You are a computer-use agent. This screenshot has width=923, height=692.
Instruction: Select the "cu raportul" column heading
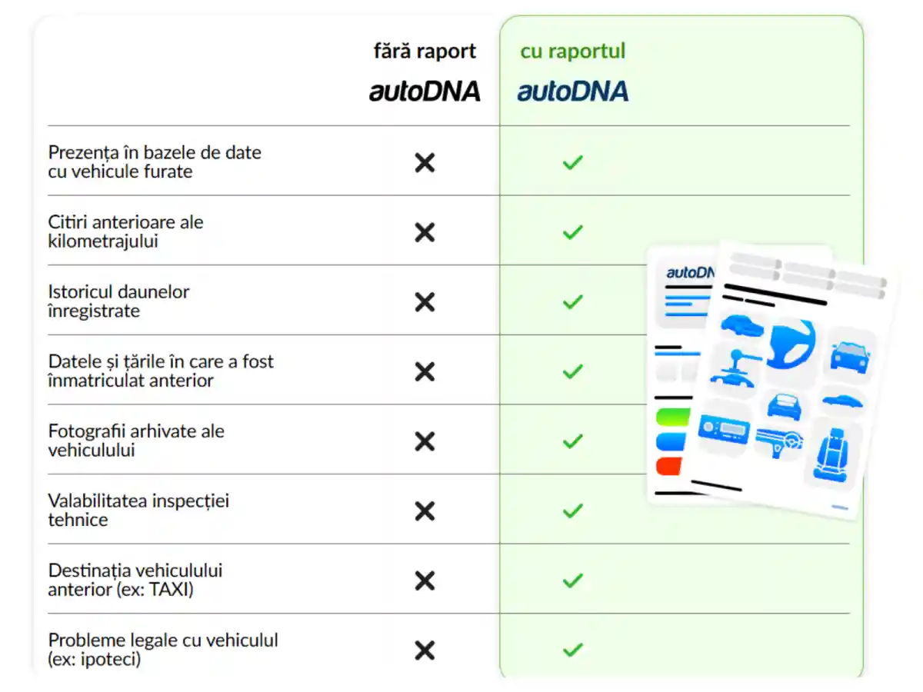572,52
